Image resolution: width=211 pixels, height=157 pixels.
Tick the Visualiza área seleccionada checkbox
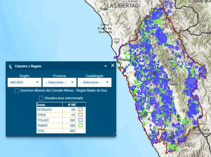pos(41,98)
